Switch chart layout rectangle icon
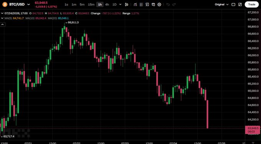Screen dimensions: 261x144 click(x=233, y=5)
